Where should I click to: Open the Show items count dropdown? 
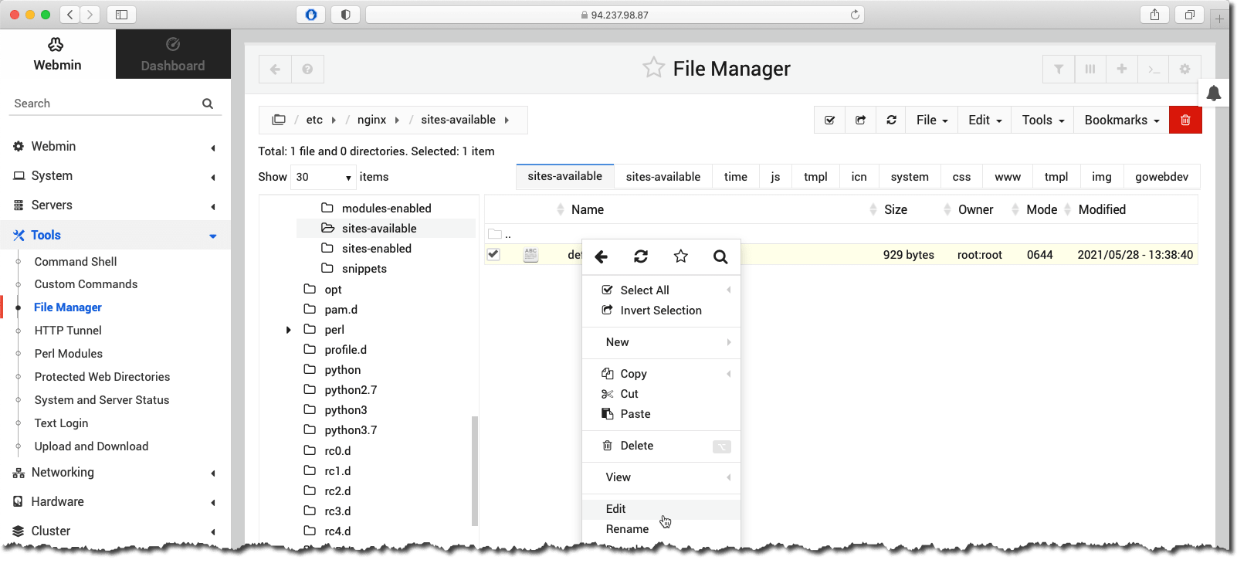click(x=323, y=177)
